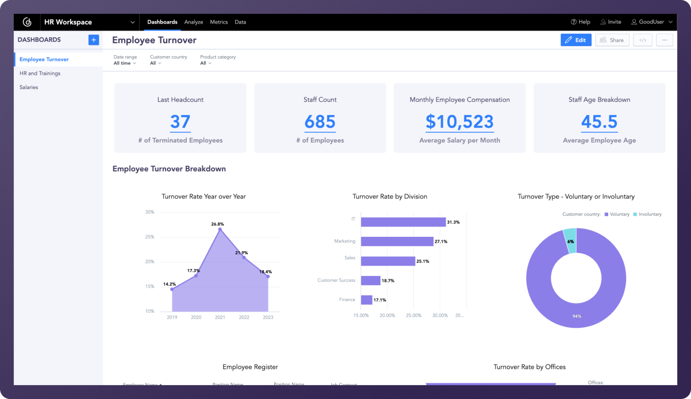The height and width of the screenshot is (399, 691).
Task: Click the 37 Last Headcount value
Action: pyautogui.click(x=180, y=122)
